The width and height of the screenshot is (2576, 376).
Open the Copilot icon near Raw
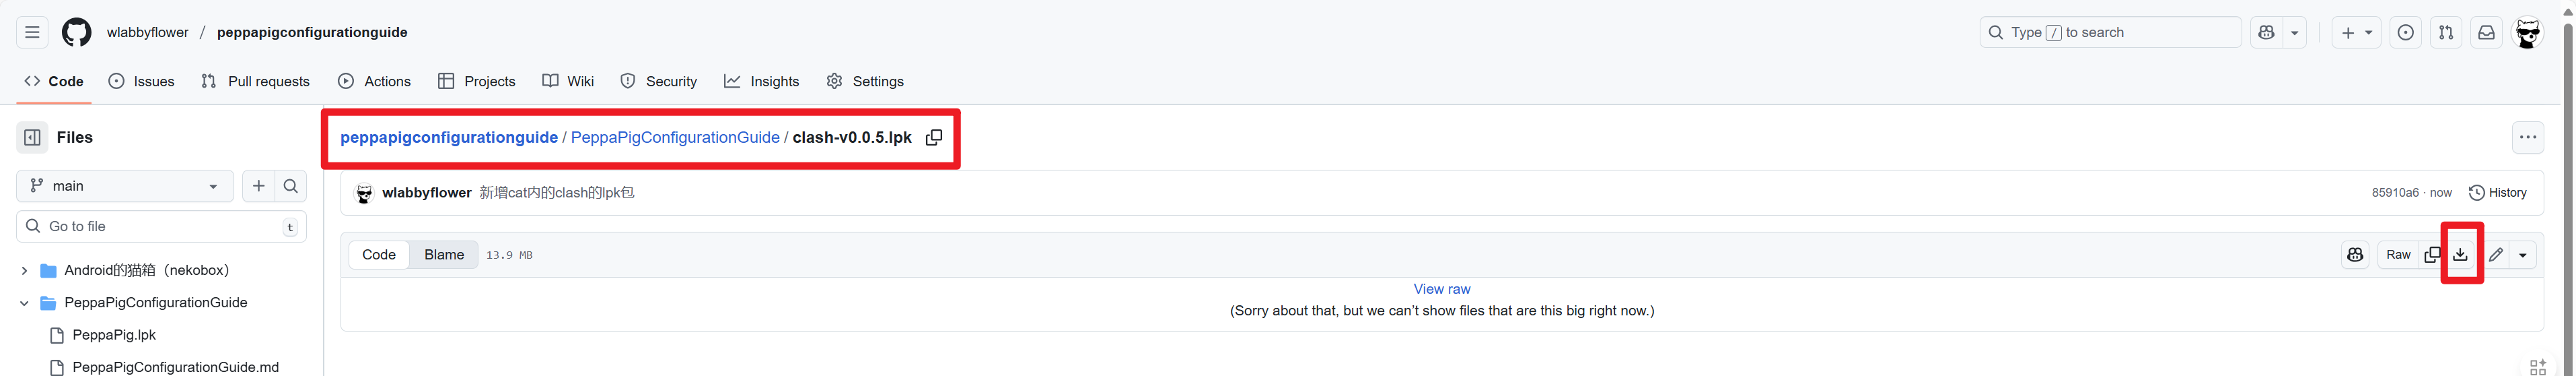tap(2355, 255)
